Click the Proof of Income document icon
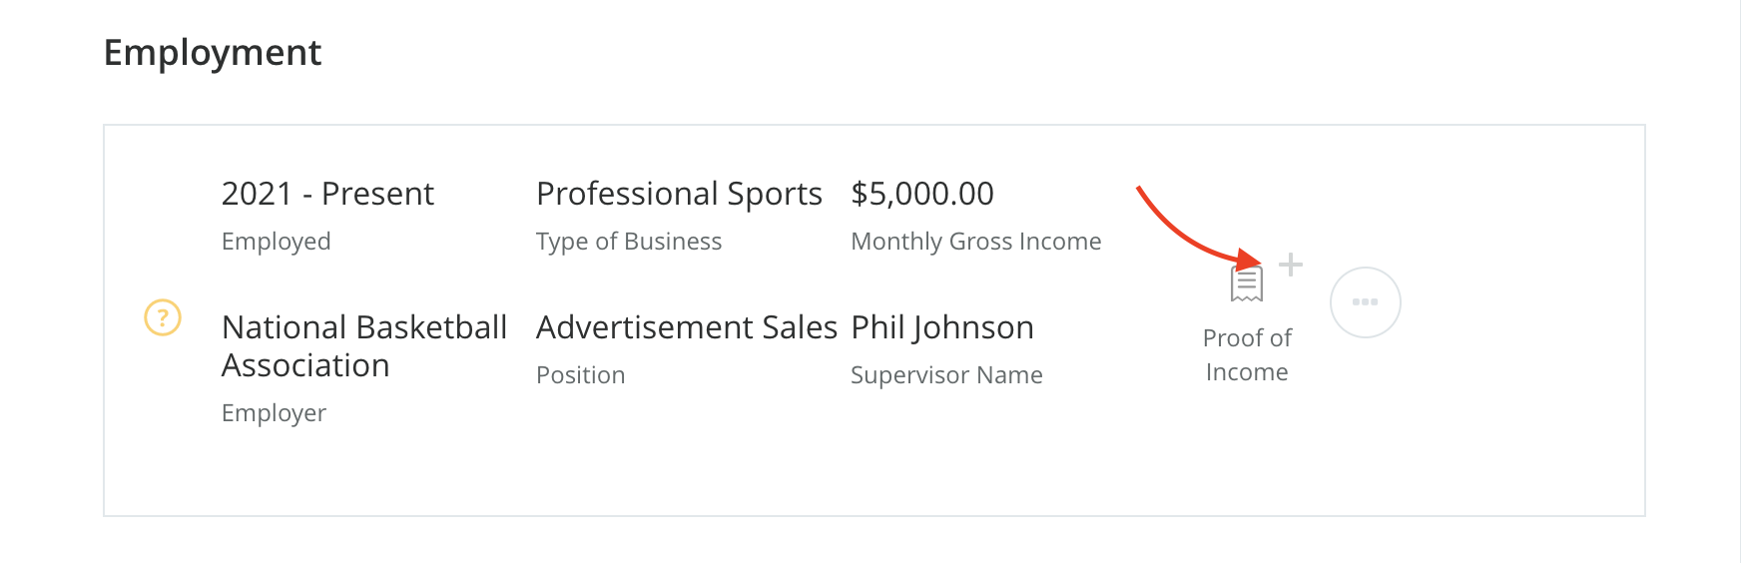1741x563 pixels. click(x=1247, y=284)
